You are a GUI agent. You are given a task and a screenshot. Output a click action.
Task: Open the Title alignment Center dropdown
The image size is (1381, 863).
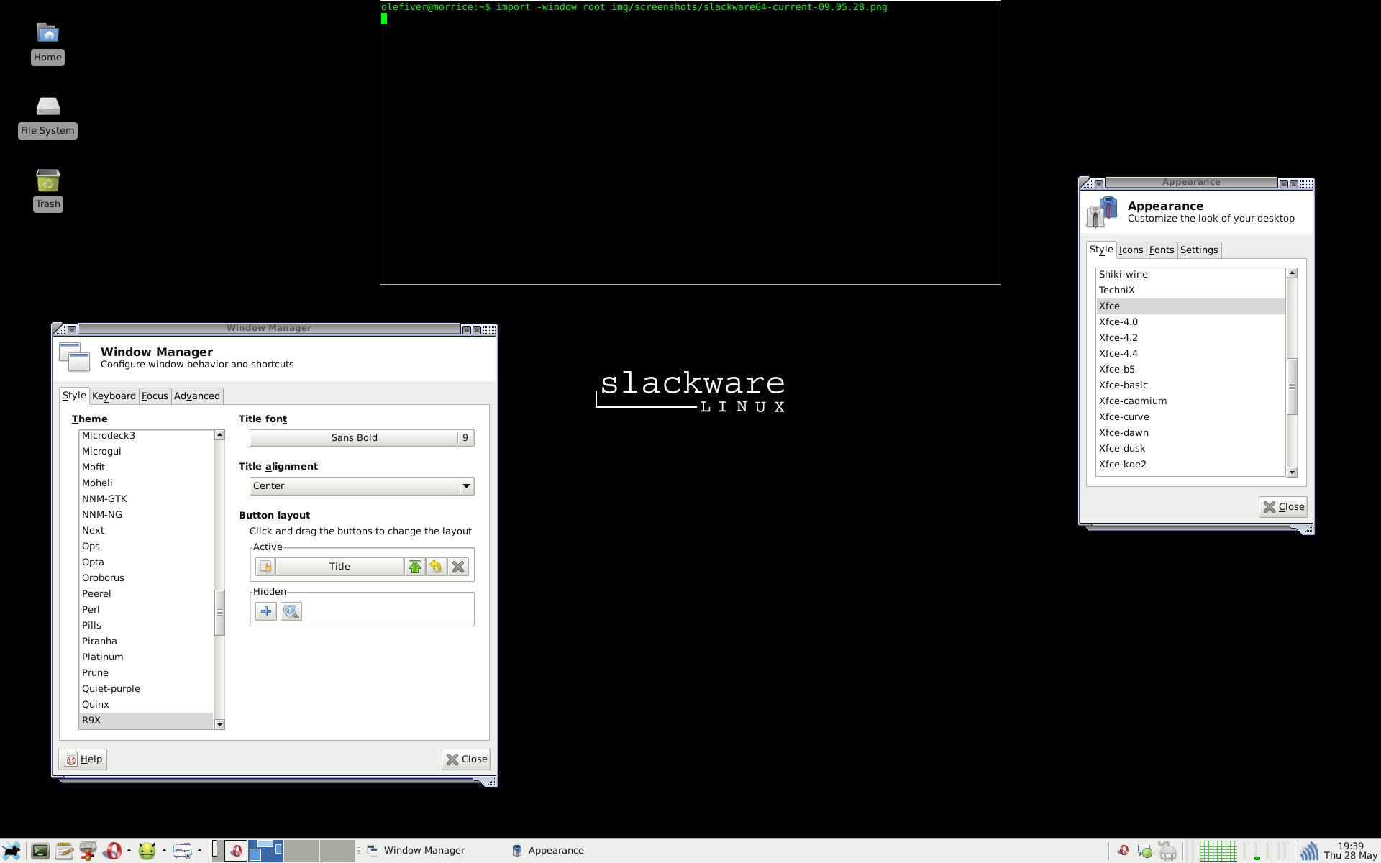point(362,486)
